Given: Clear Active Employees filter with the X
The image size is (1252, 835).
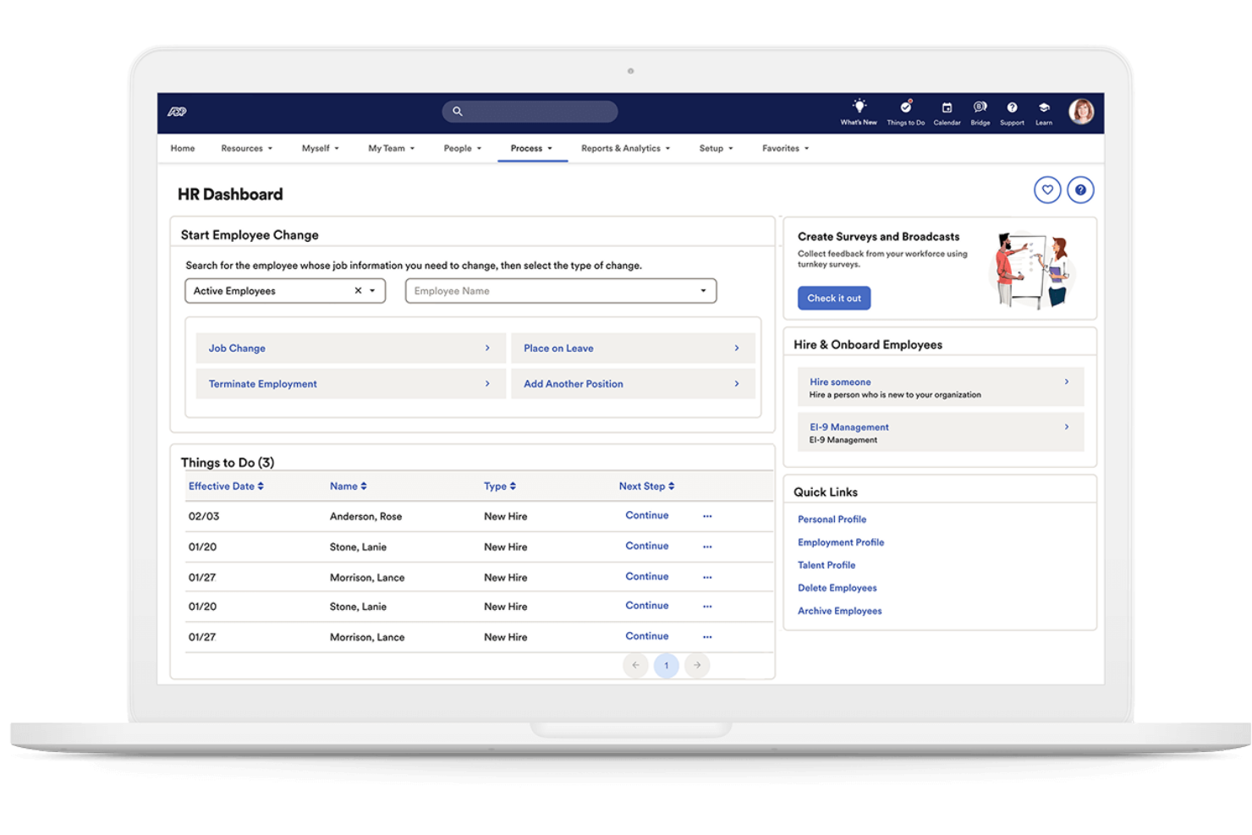Looking at the screenshot, I should pos(357,290).
